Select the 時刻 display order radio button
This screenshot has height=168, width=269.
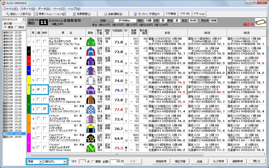pos(16,27)
